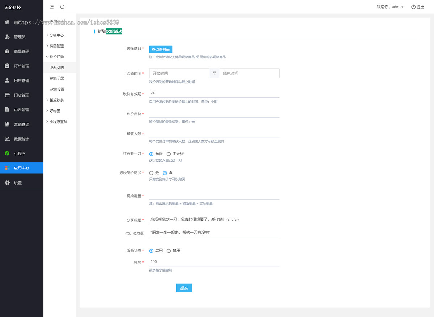This screenshot has height=317, width=434.
Task: Expand the 好物圈 submenu
Action: click(60, 111)
